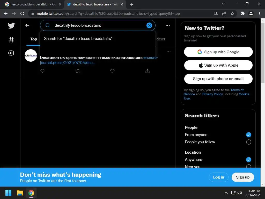Image resolution: width=265 pixels, height=199 pixels.
Task: Click Chrome icon in taskbar
Action: 31,193
